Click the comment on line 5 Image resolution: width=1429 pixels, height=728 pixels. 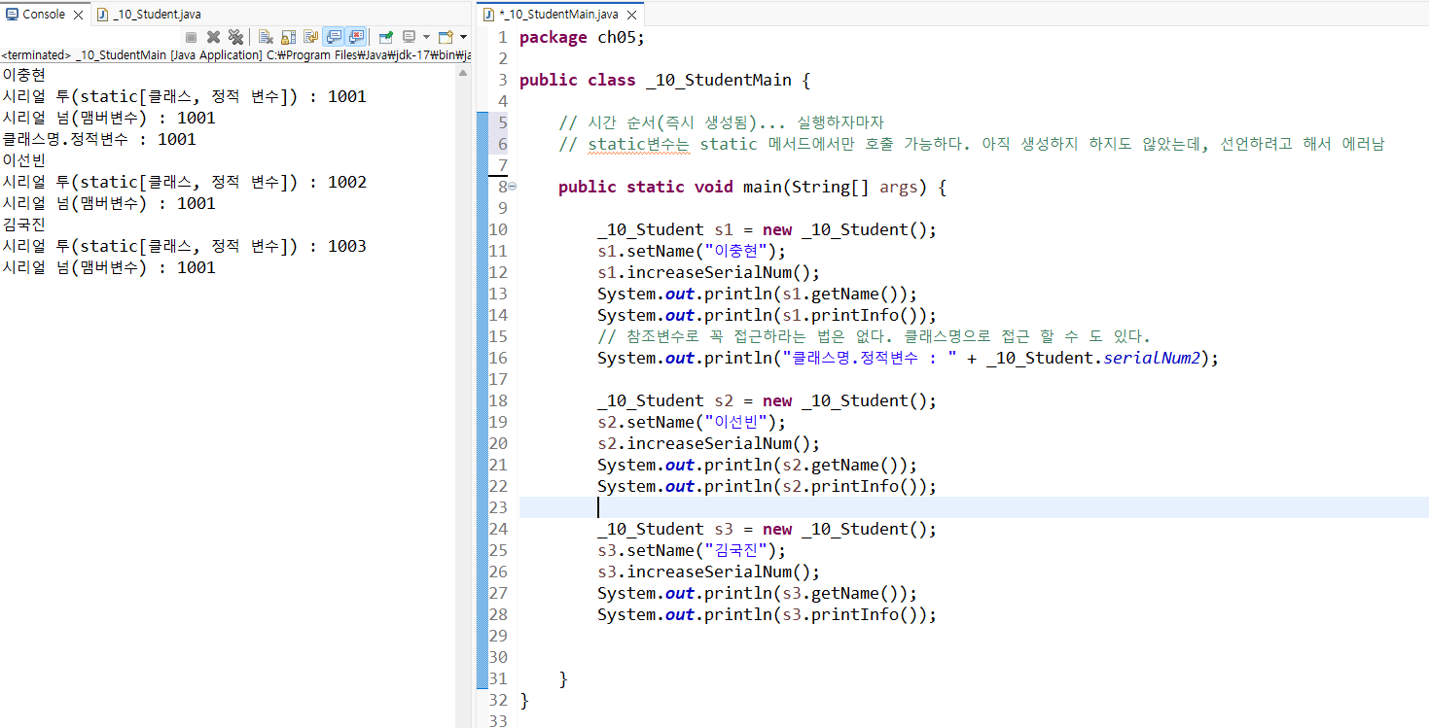tap(721, 122)
